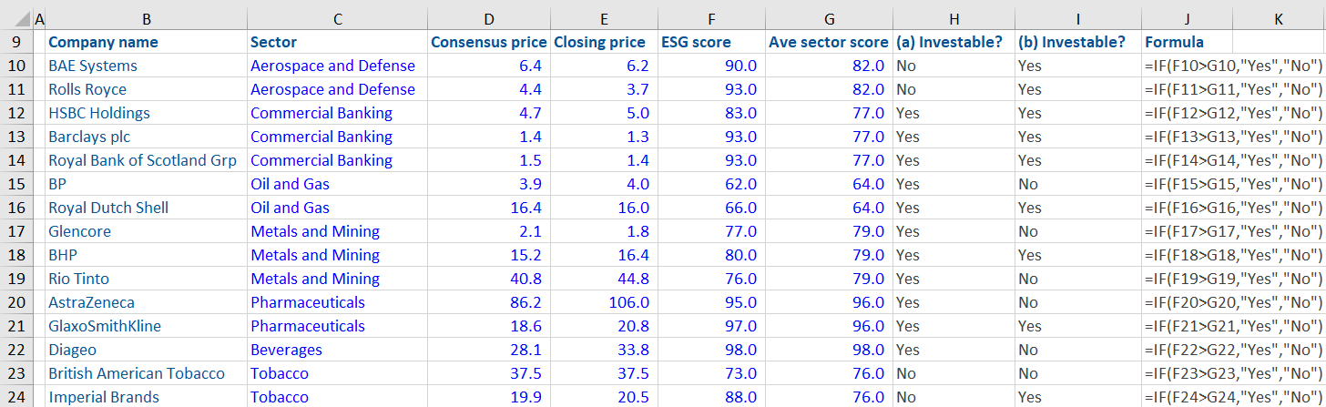Click the formula cell =IF(F17>G17,"Yes","No")
This screenshot has width=1326, height=407.
pyautogui.click(x=1233, y=231)
